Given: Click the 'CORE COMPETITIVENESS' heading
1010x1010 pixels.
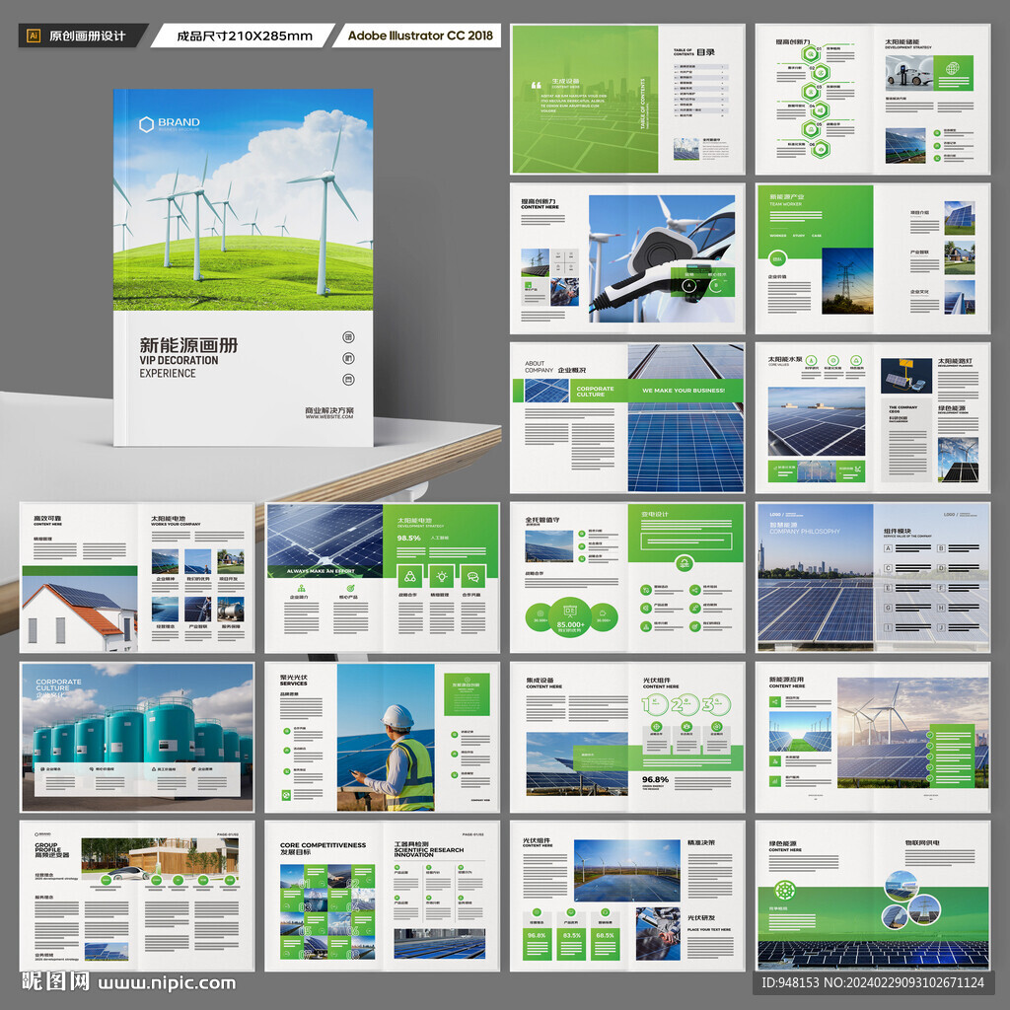Looking at the screenshot, I should [x=323, y=844].
